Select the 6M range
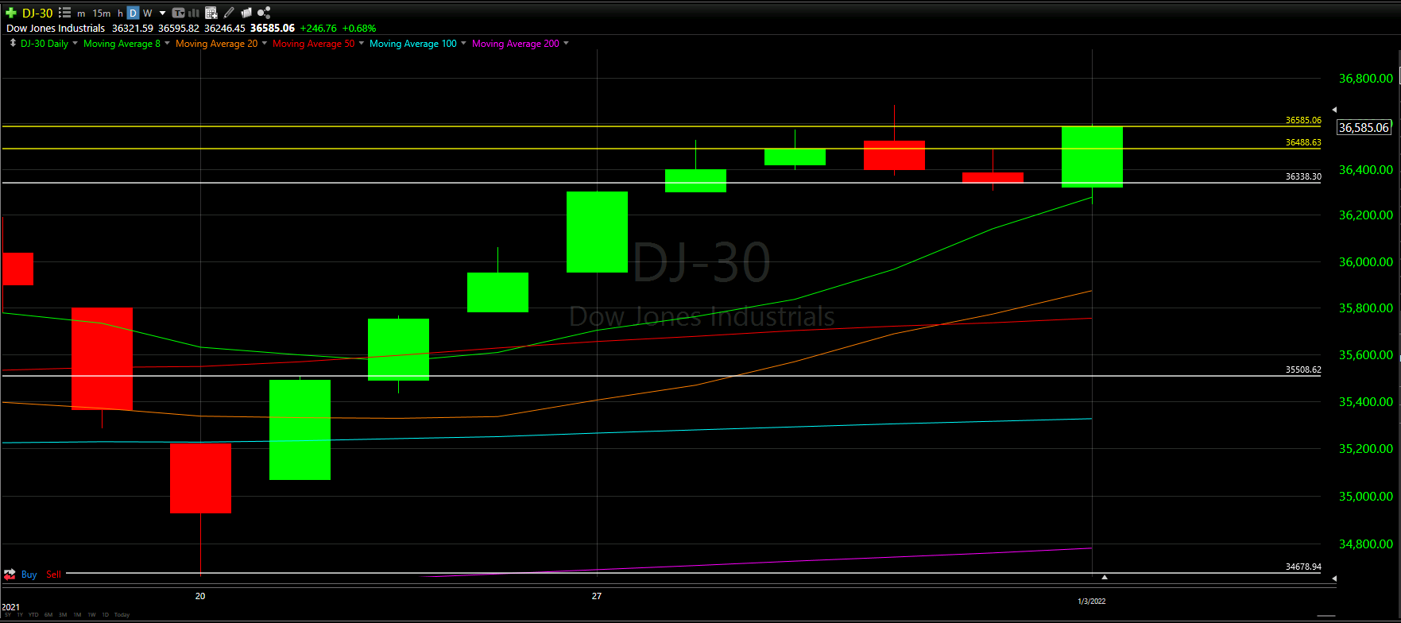Viewport: 1401px width, 623px height. [x=48, y=615]
